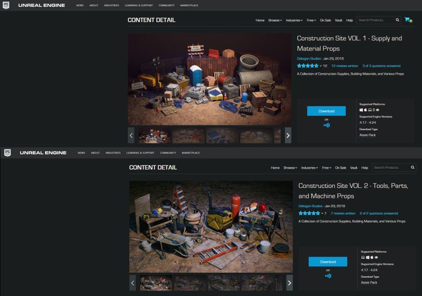
Task: Click the blue icon under Download for Vol. 1
Action: 326,125
